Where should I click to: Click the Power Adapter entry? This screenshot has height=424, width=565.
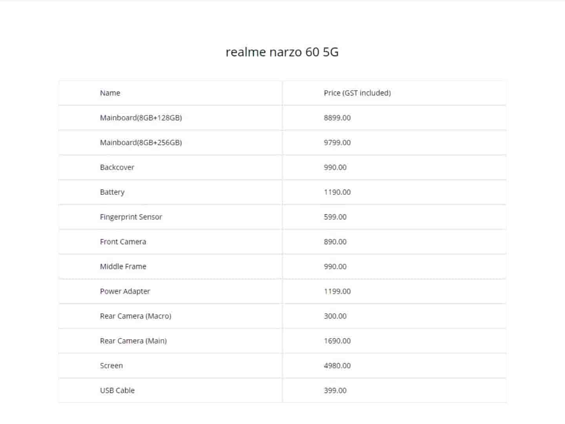coord(125,291)
